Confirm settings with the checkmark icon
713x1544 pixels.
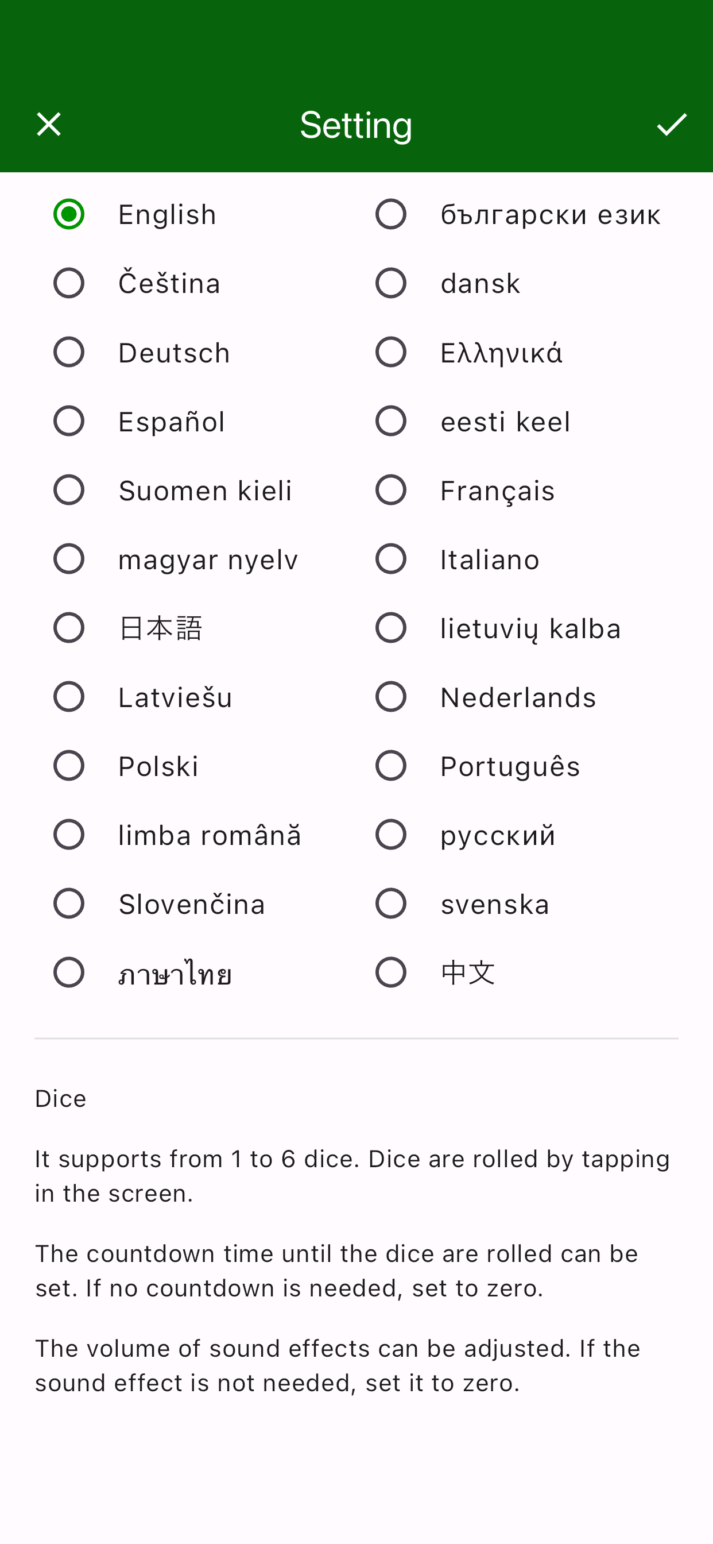(x=672, y=124)
